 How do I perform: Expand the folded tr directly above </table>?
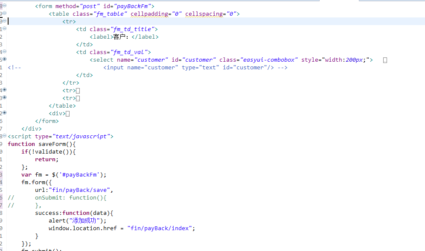pos(5,97)
